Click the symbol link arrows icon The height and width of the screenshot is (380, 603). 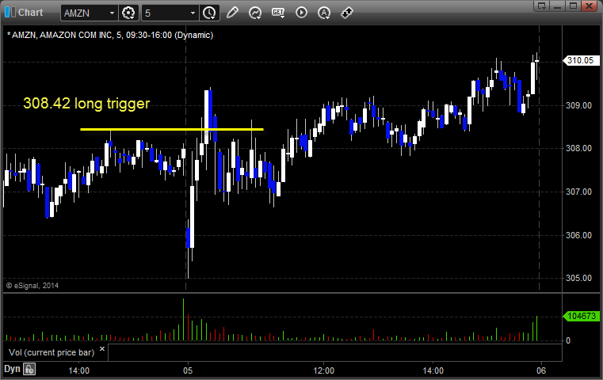(x=347, y=13)
